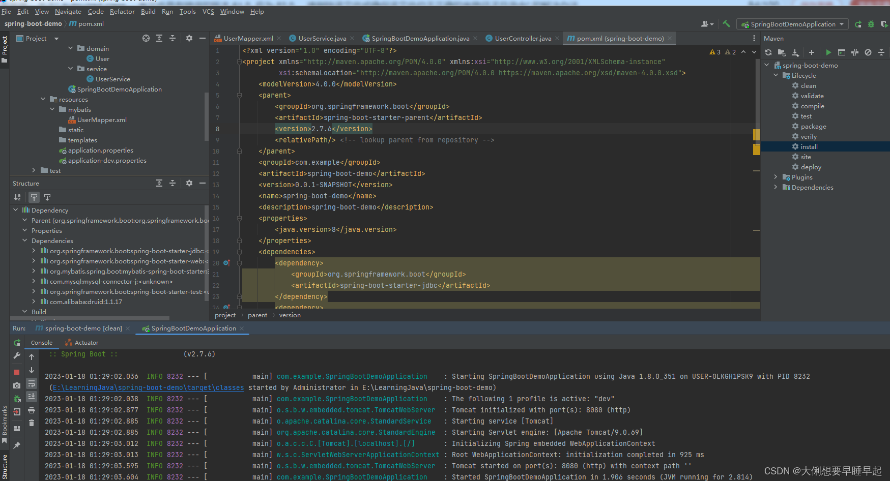Open the Project view mode dropdown

coord(56,39)
